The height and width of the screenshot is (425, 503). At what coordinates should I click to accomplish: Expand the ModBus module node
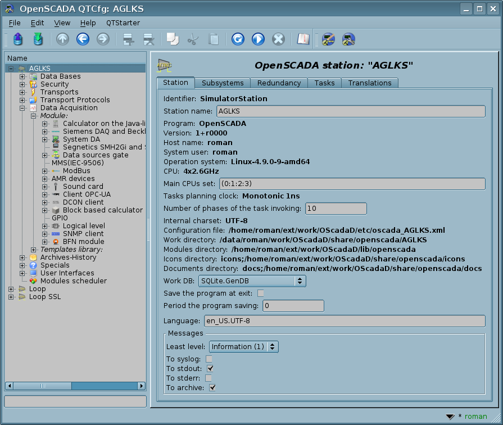44,171
